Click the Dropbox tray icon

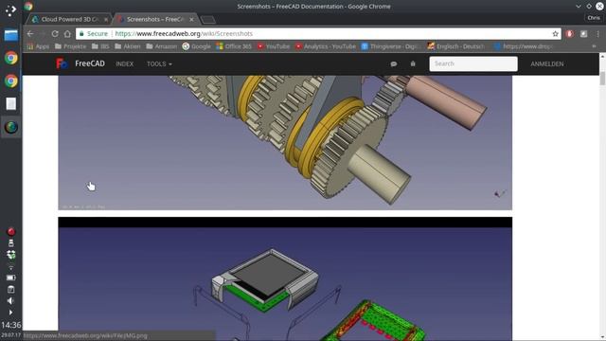click(x=10, y=255)
